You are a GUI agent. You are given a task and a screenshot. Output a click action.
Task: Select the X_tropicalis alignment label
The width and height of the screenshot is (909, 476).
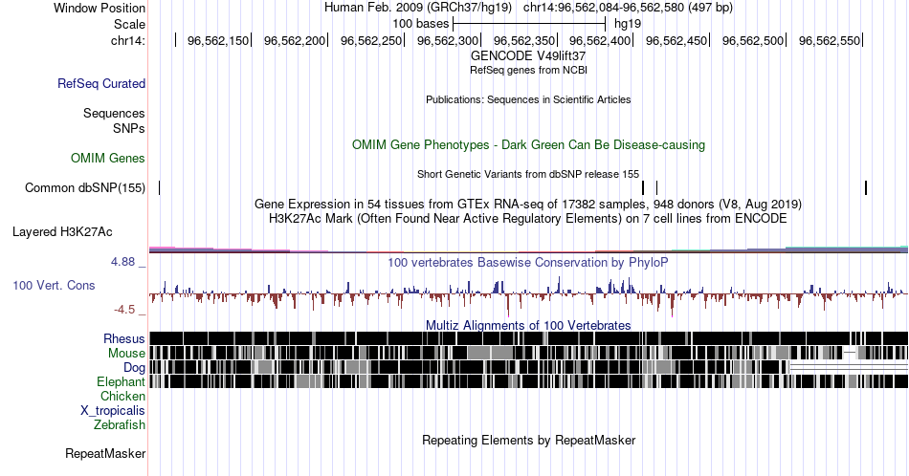click(113, 410)
